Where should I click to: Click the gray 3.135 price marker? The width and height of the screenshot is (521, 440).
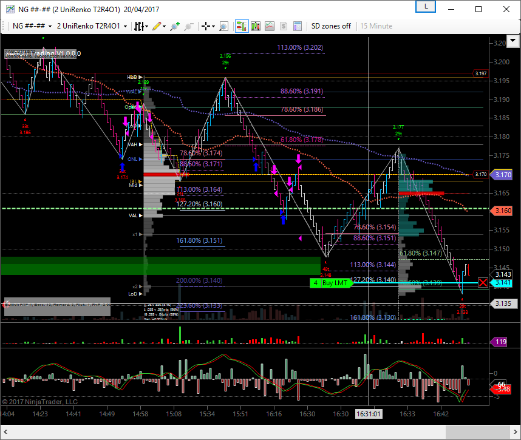[x=503, y=303]
